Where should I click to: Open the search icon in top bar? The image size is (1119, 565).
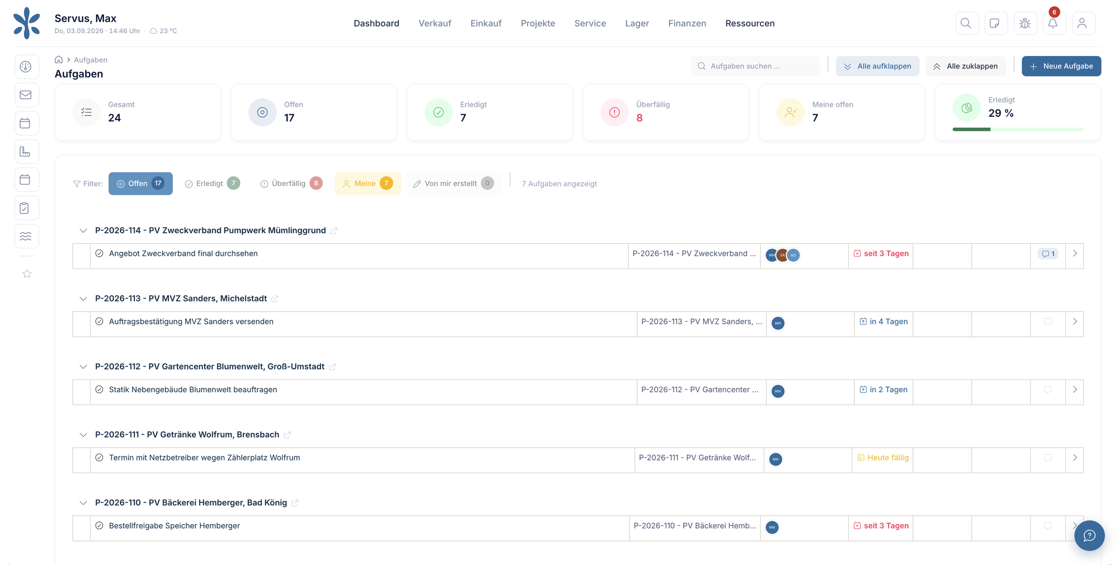[x=966, y=23]
